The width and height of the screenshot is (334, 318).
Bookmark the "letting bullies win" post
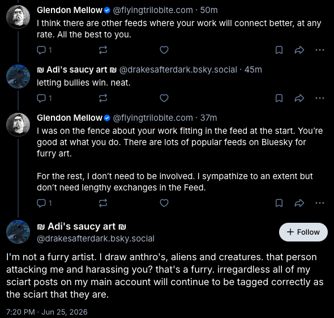pos(279,98)
